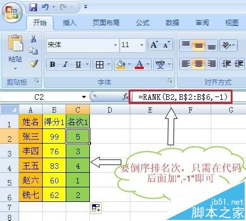Open the 视图 tab
This screenshot has height=221, width=246.
[x=232, y=23]
